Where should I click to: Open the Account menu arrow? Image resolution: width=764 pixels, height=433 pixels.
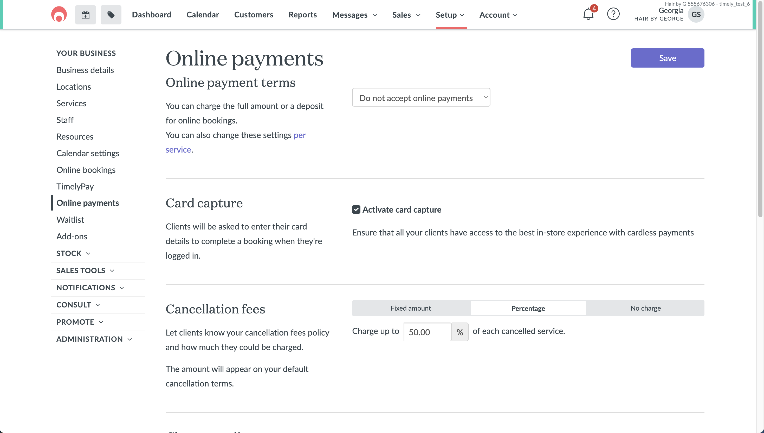tap(515, 15)
